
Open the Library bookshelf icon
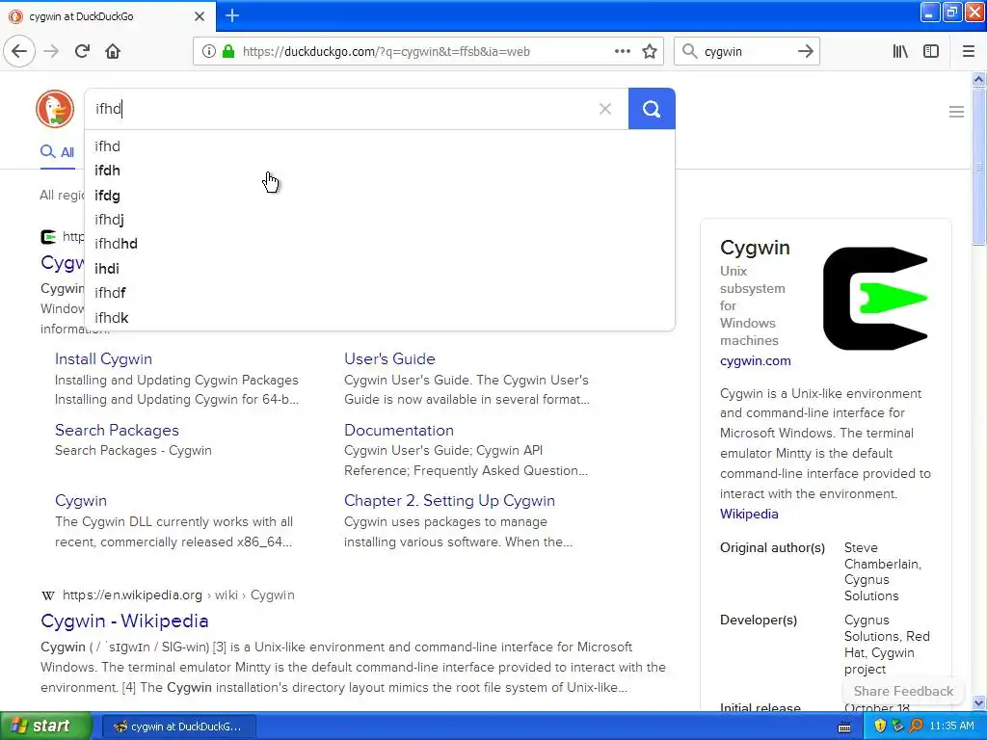click(901, 52)
